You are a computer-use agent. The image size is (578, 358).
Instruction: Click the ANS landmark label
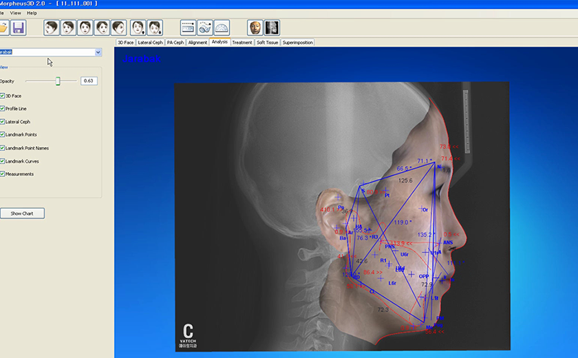[448, 242]
